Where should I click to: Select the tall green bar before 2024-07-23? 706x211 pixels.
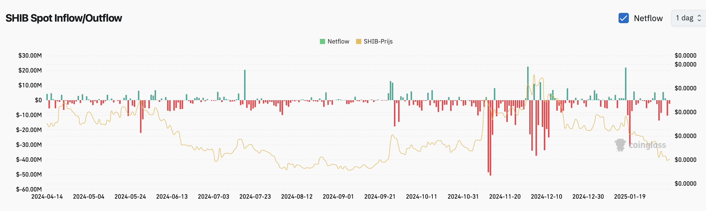245,85
